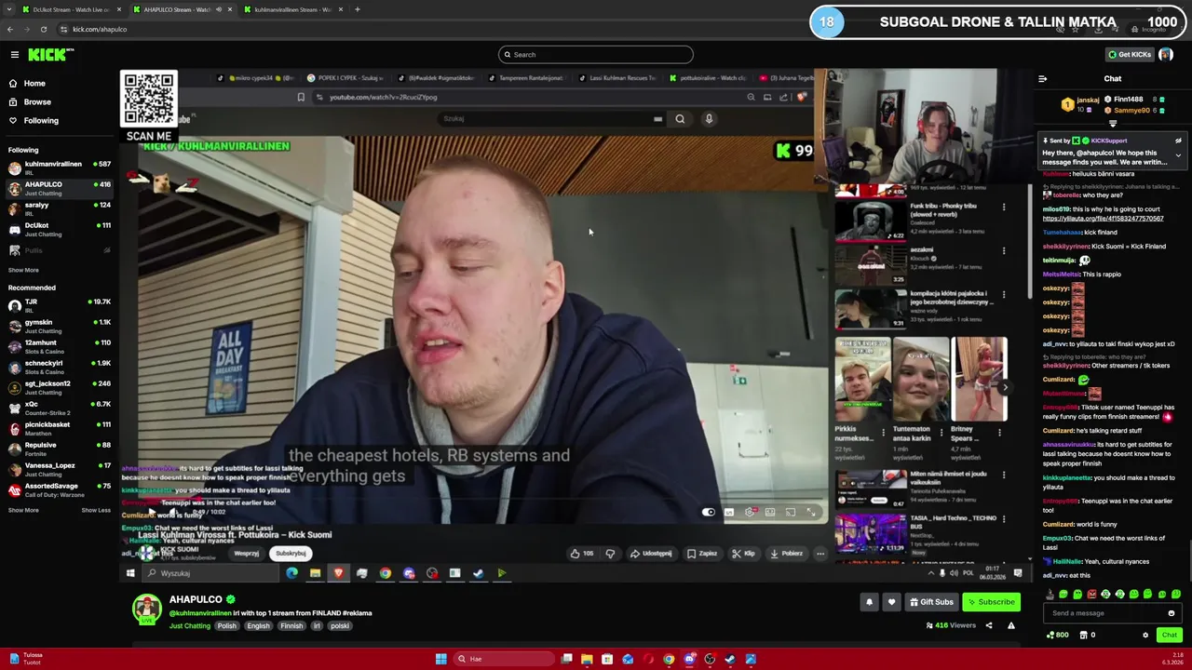Show More followed channels

tap(24, 270)
